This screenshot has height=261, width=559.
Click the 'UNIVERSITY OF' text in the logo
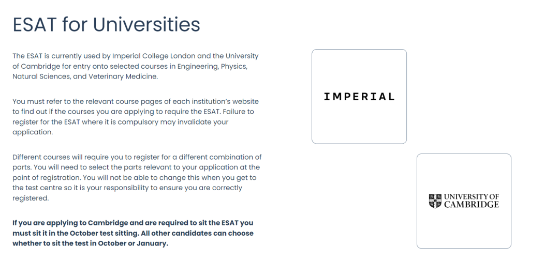(472, 197)
